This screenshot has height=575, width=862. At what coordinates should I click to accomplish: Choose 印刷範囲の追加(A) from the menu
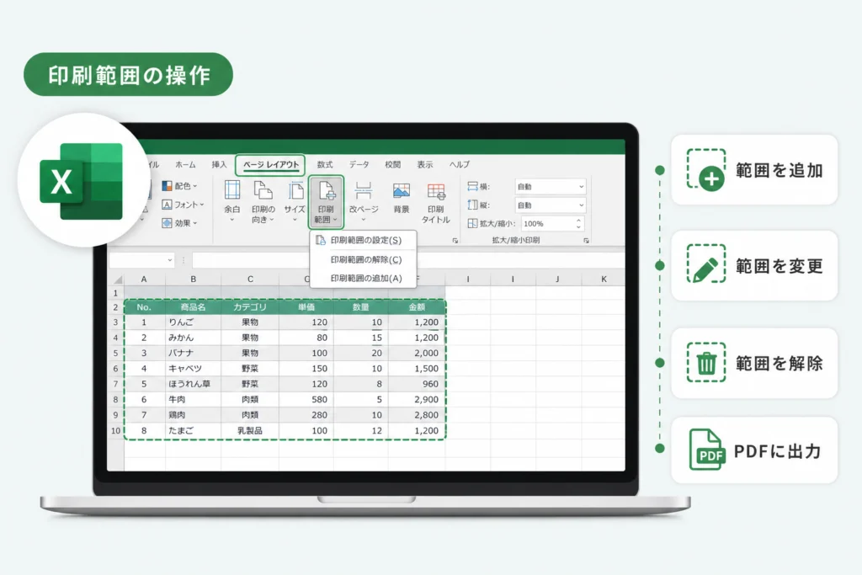(x=364, y=278)
